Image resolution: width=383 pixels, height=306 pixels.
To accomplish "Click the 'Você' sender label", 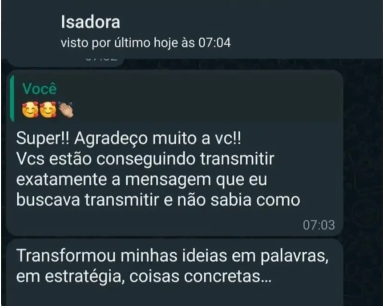I will 39,88.
